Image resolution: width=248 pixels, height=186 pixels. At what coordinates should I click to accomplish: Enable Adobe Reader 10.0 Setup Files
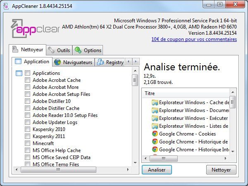point(28,115)
